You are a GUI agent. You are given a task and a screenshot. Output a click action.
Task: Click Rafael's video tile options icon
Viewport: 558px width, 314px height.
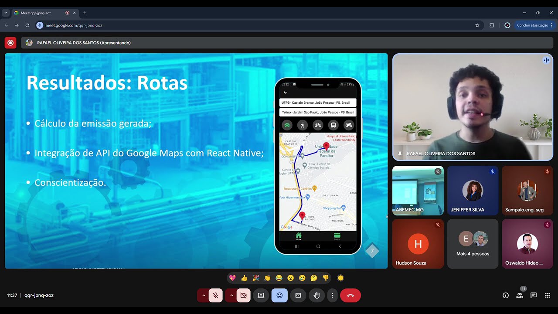[x=546, y=60]
